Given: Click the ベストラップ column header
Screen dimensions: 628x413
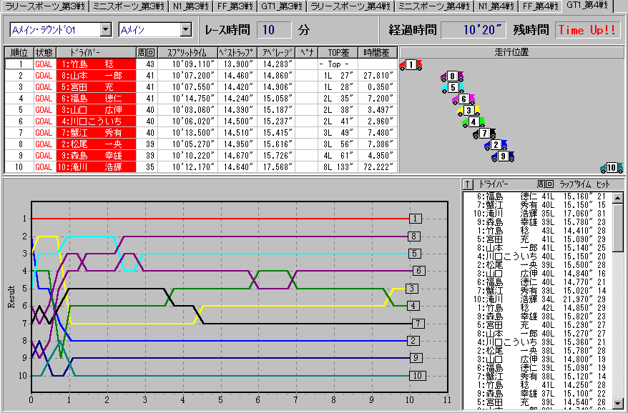Looking at the screenshot, I should point(236,53).
